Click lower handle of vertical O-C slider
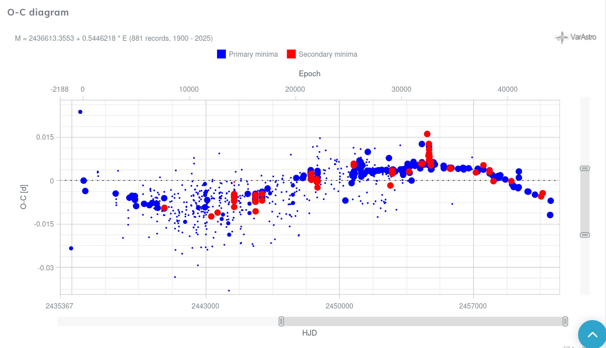606x348 pixels. (x=585, y=235)
